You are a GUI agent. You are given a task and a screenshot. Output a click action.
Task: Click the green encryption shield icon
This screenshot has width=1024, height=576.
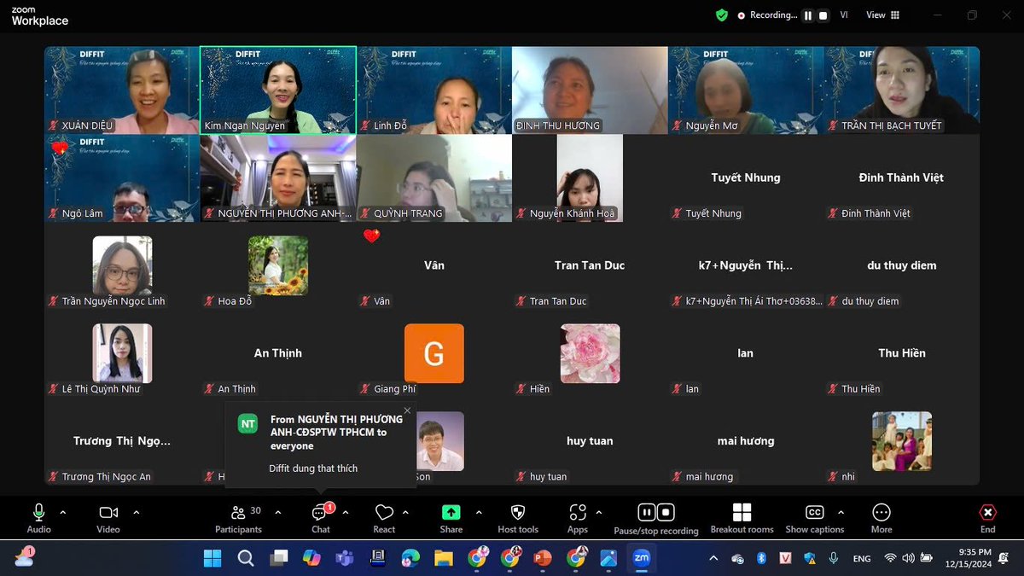722,15
